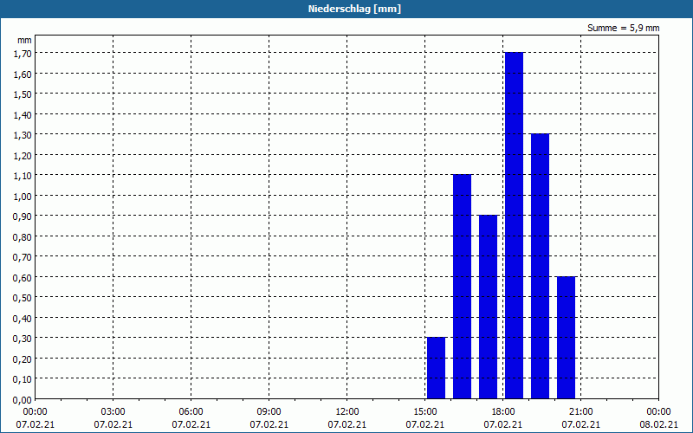
Task: Click the 0,40 y-axis label
Action: (23, 319)
